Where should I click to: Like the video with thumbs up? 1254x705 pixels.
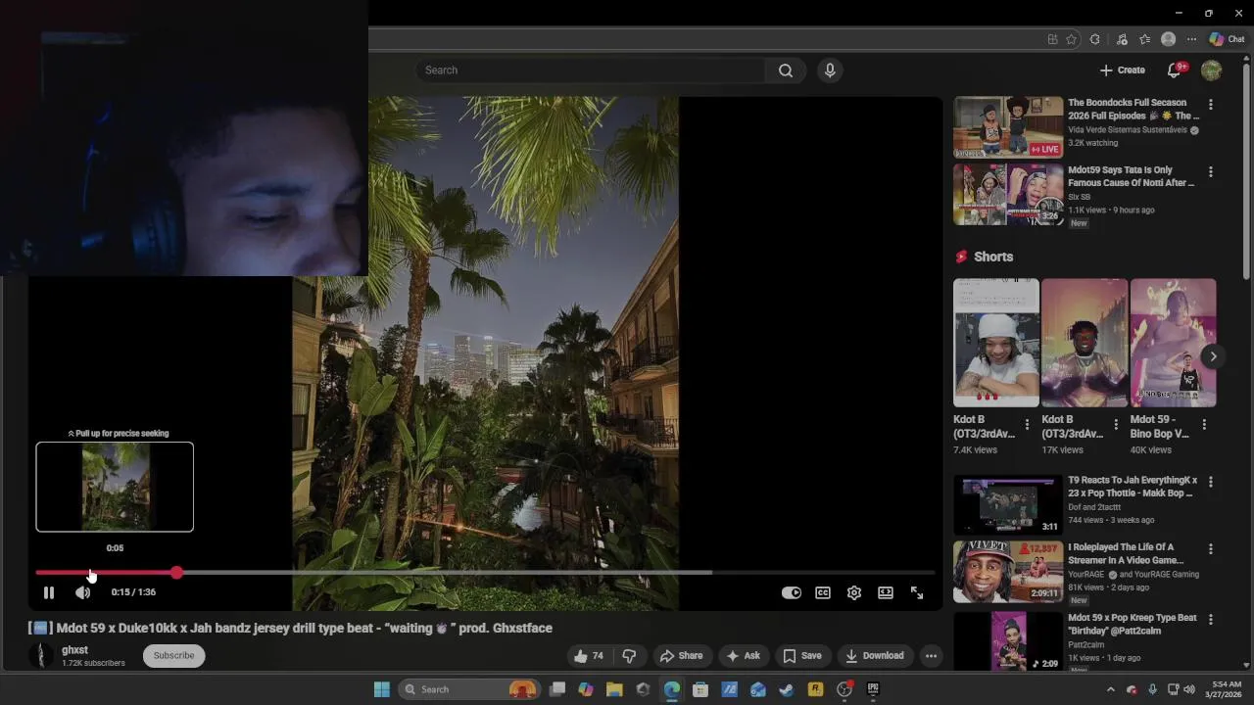(x=589, y=656)
